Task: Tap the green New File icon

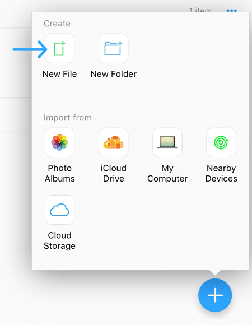Action: [59, 48]
